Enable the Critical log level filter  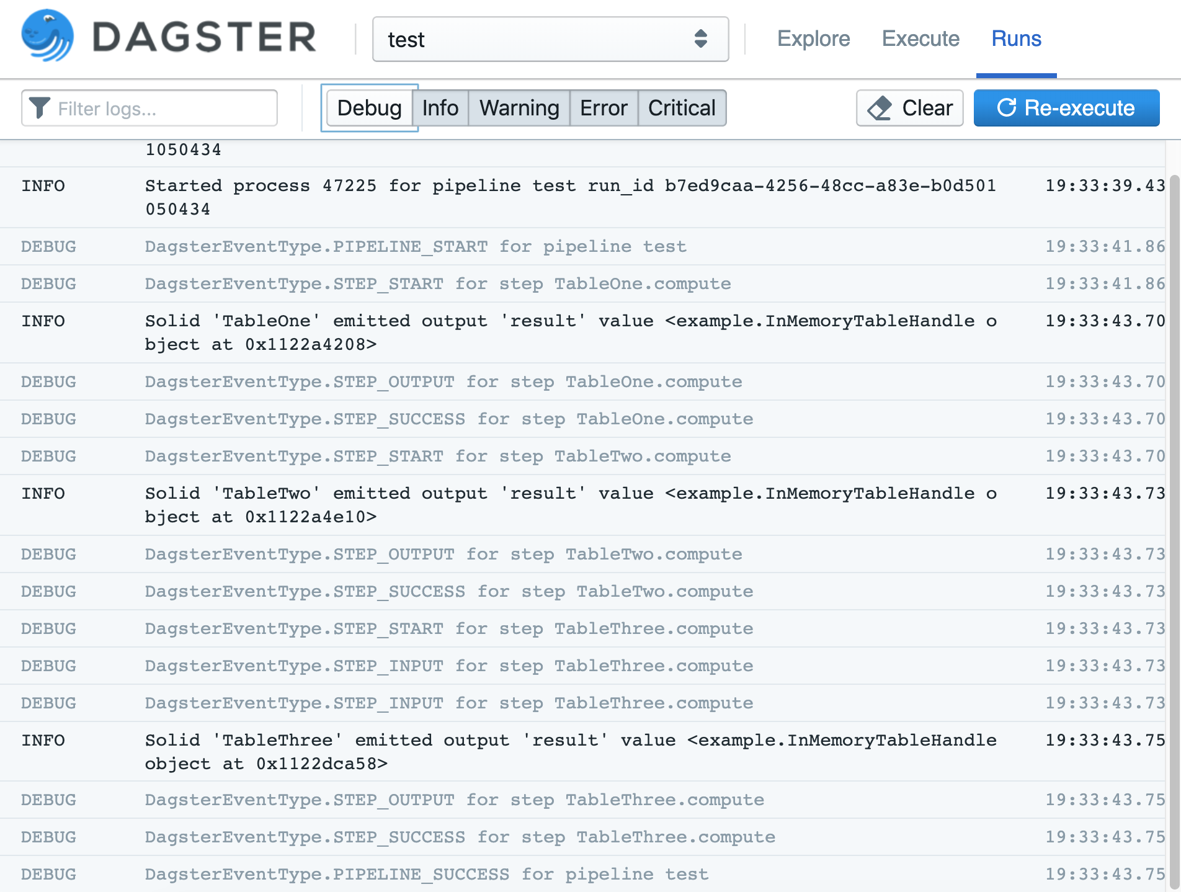[681, 108]
